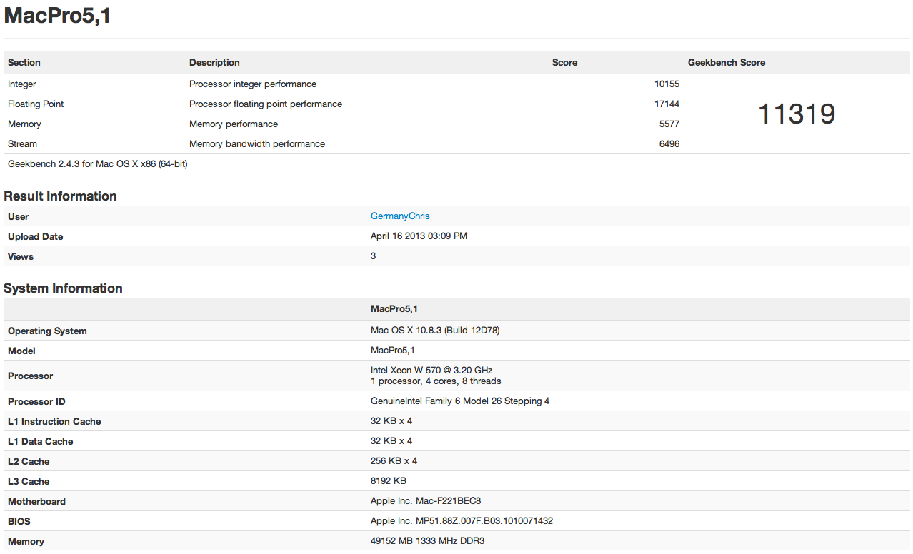
Task: Click '1 processor, 4 cores, 8 threads'
Action: (436, 381)
